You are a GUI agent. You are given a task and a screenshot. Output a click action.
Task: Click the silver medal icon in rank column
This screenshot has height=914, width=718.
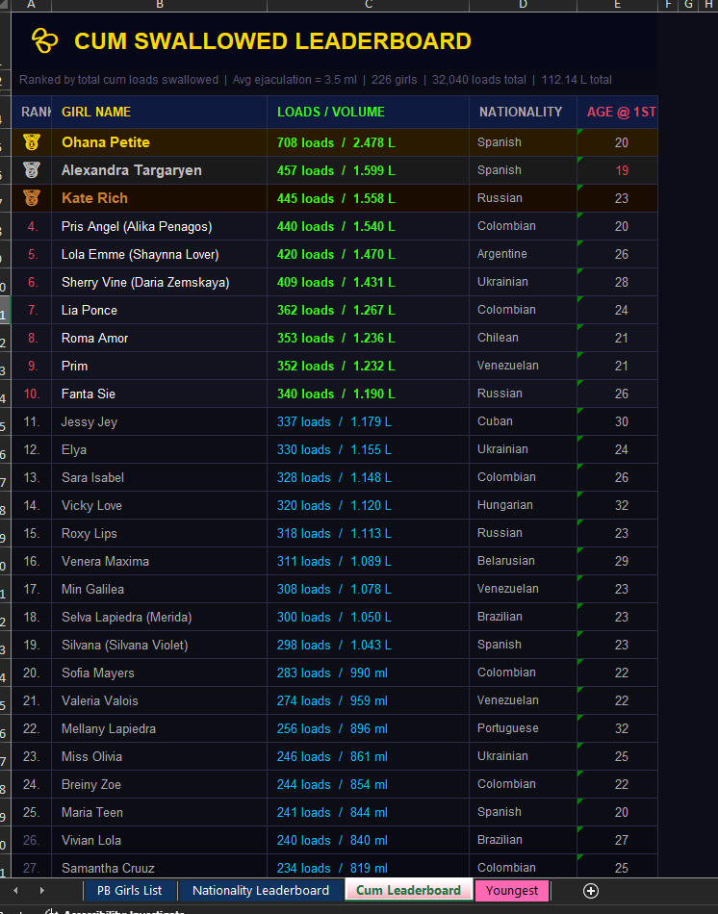point(32,170)
